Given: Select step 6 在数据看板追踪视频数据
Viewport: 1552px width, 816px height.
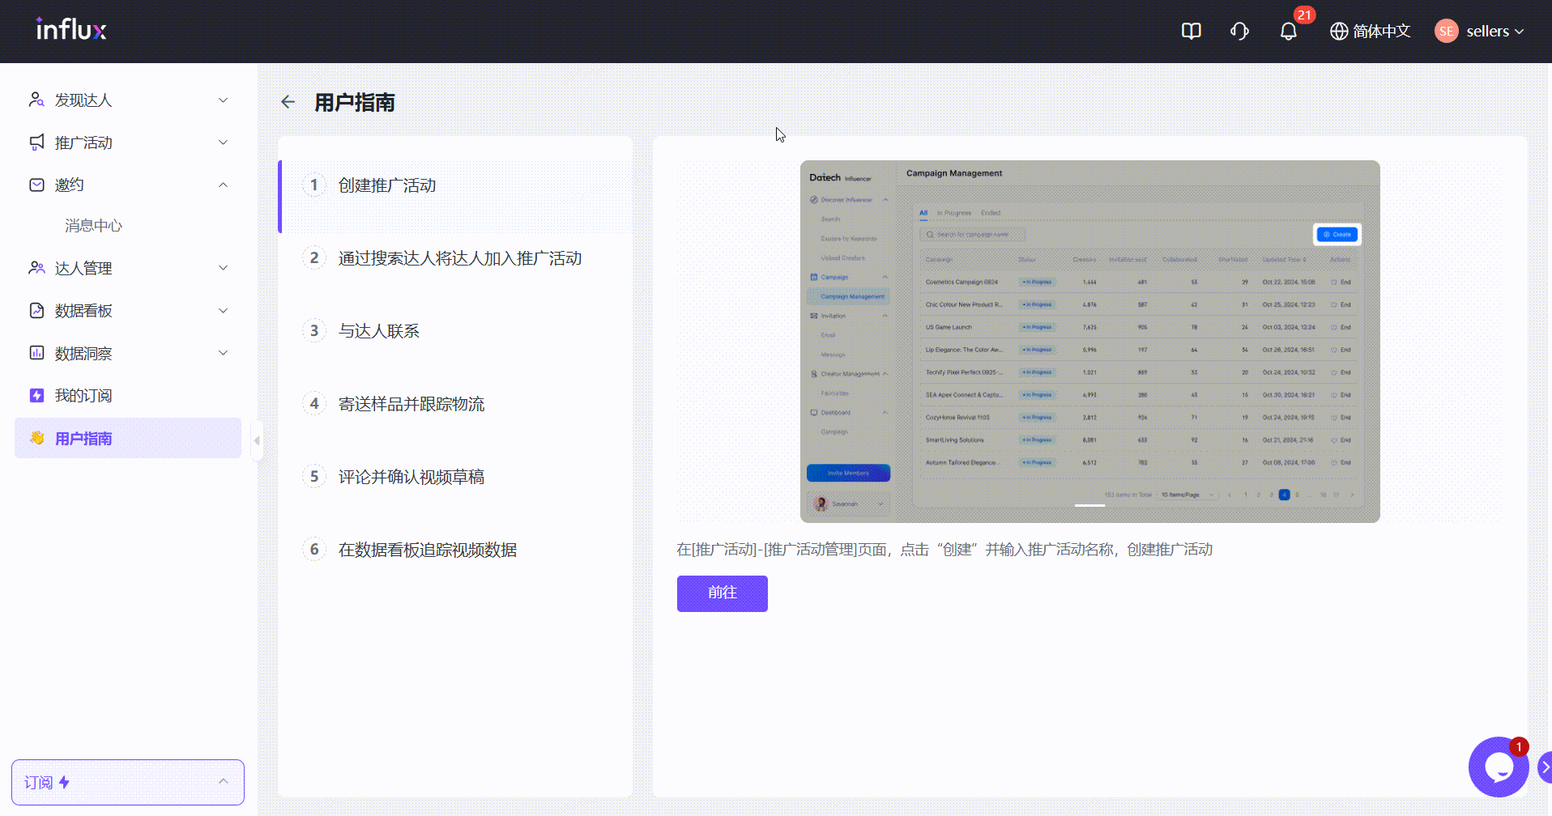Looking at the screenshot, I should (427, 550).
